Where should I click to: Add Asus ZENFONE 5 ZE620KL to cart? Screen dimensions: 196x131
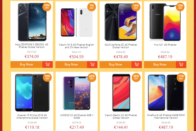coord(48,64)
